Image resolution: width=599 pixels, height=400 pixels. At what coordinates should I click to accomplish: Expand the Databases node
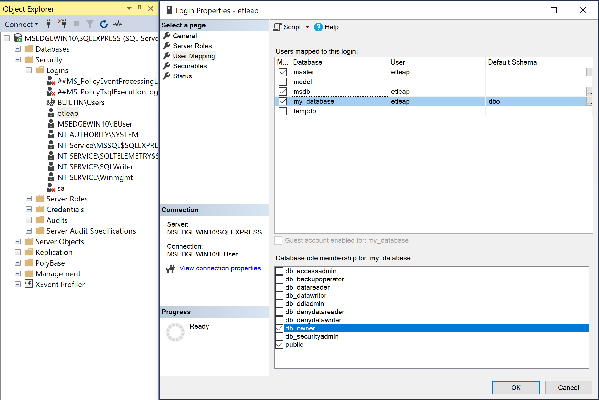(x=18, y=49)
